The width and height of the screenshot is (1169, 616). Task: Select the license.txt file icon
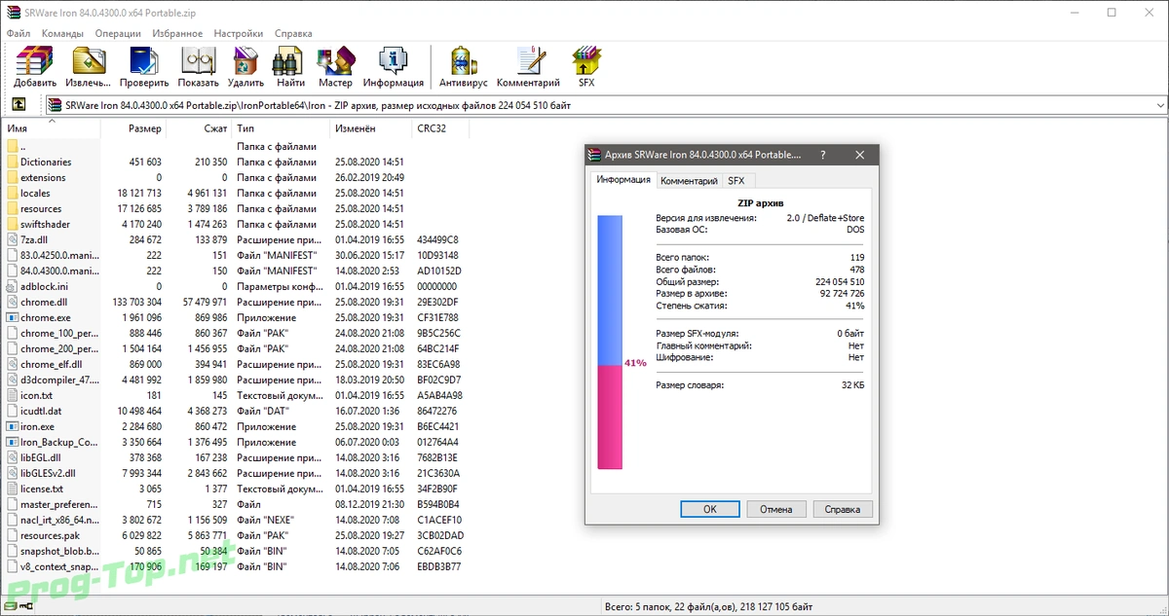[x=12, y=489]
